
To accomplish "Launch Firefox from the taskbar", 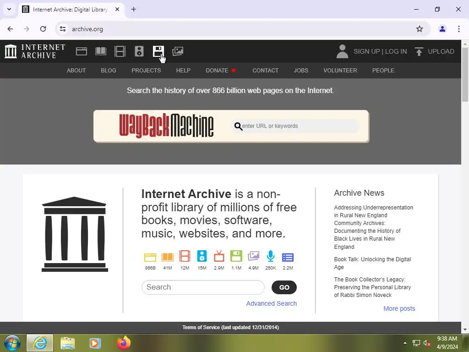I will tap(124, 343).
